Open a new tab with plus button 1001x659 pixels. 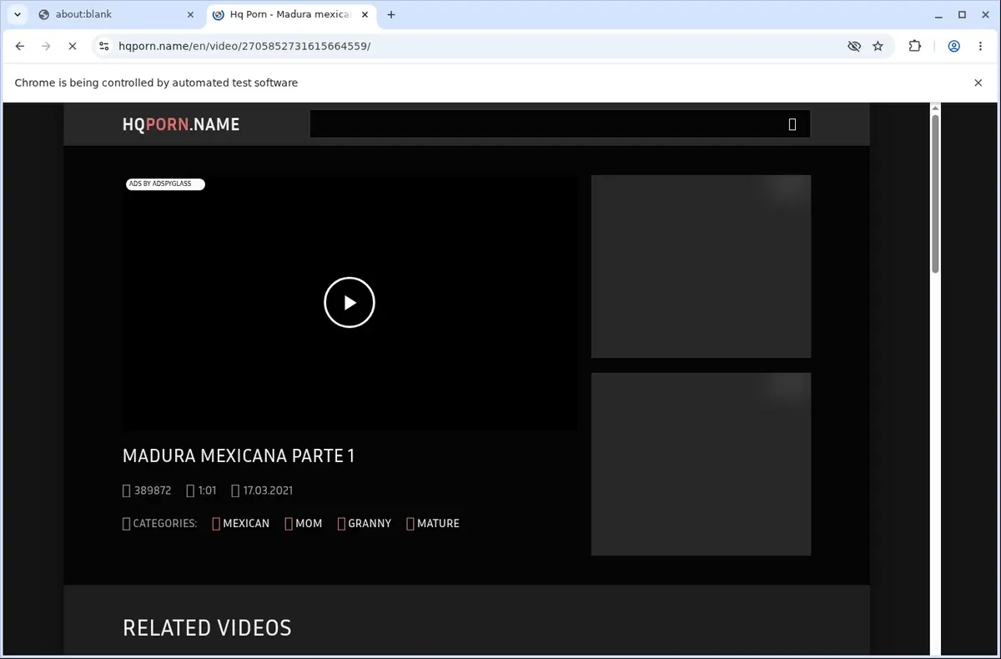(391, 15)
